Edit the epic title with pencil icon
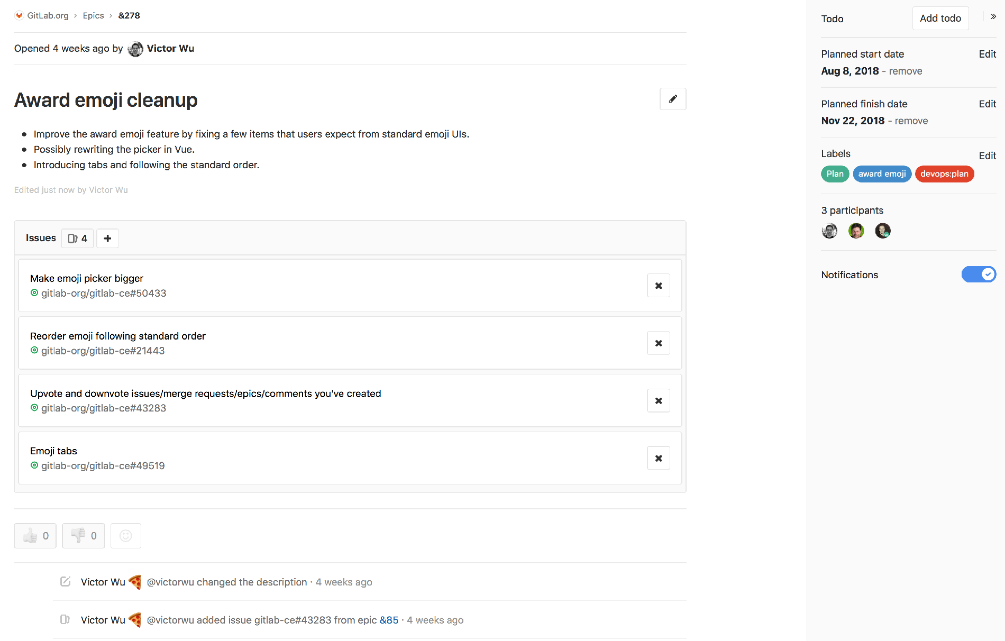This screenshot has width=1005, height=641. pos(673,99)
